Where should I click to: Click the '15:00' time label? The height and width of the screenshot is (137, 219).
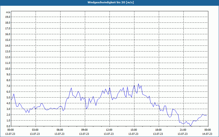(134, 130)
